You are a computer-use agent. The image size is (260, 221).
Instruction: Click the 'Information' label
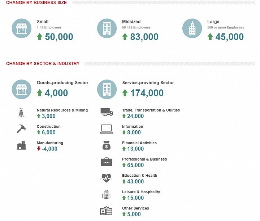(133, 126)
